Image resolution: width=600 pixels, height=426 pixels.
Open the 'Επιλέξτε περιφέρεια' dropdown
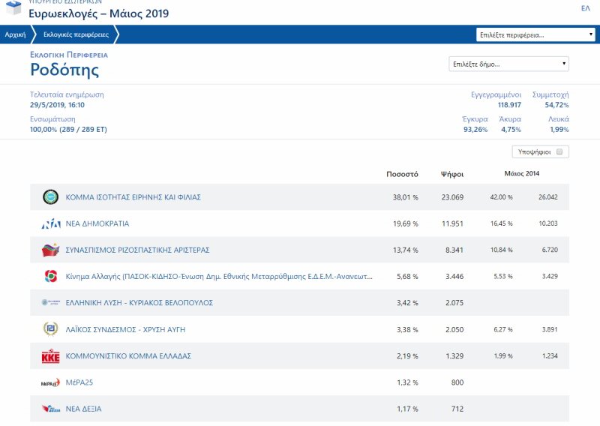point(535,34)
